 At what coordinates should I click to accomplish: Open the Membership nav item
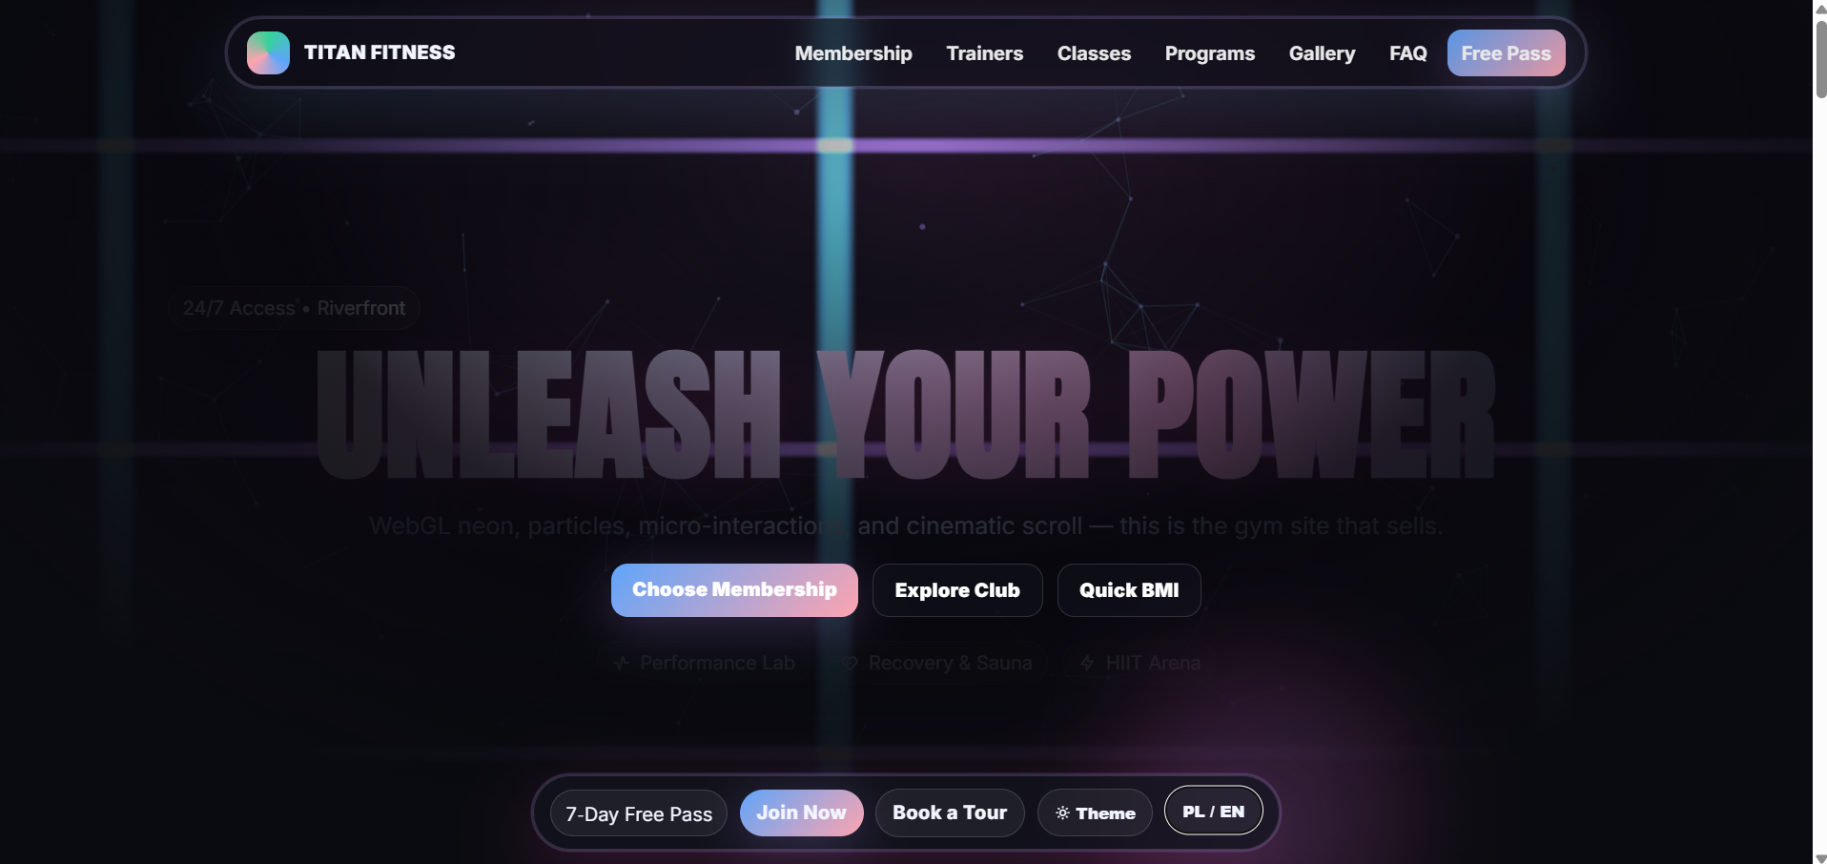tap(853, 53)
